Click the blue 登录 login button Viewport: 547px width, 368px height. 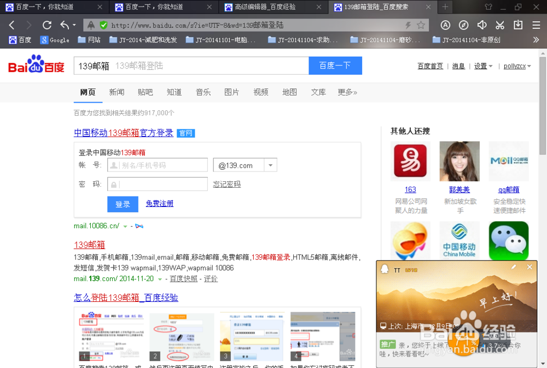tap(123, 204)
